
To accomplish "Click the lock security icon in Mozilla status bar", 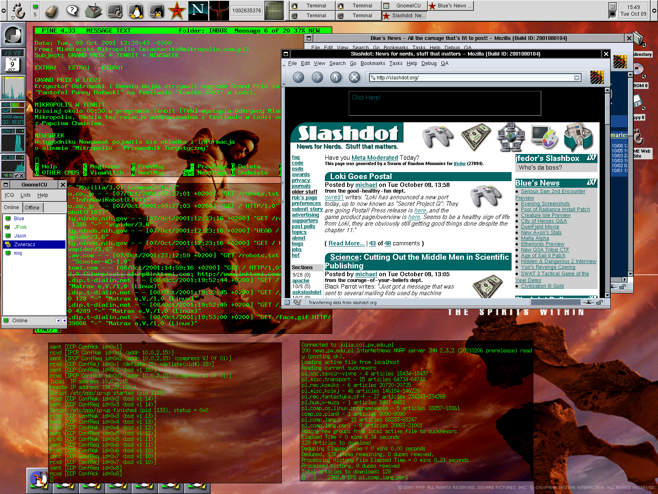I will pyautogui.click(x=600, y=302).
